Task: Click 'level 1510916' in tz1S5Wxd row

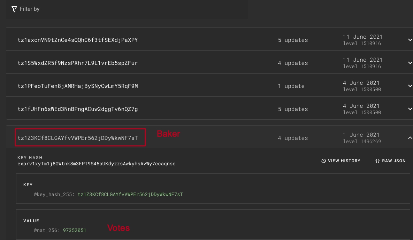Action: tap(362, 66)
